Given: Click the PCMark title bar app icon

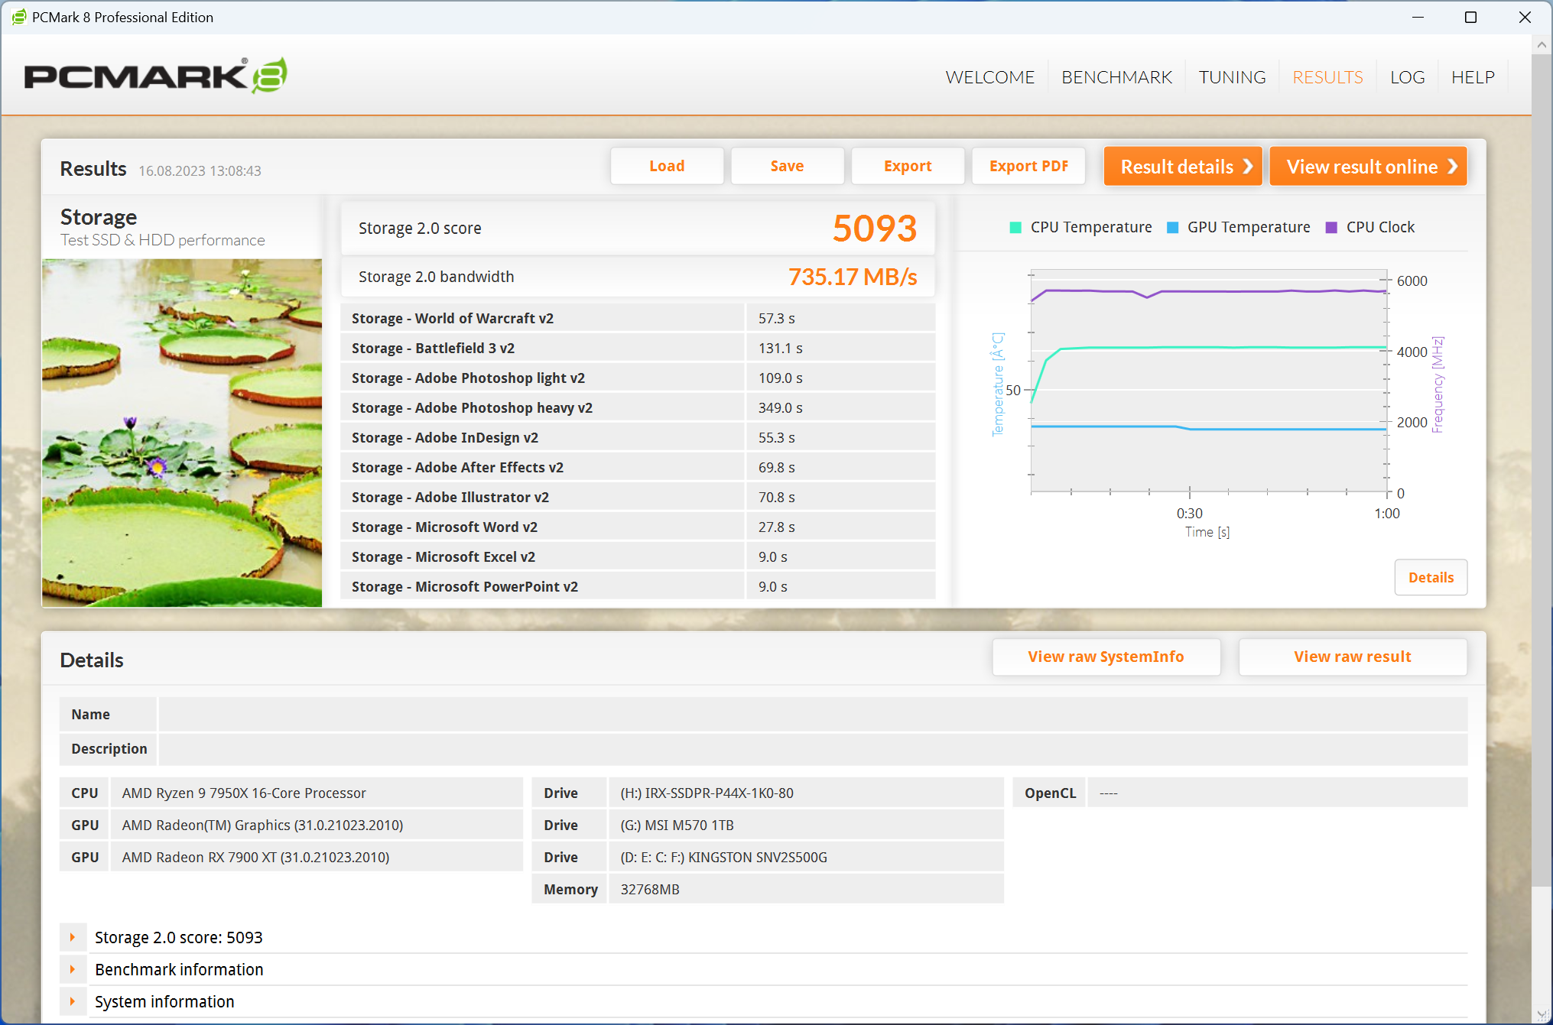Looking at the screenshot, I should click(x=18, y=17).
